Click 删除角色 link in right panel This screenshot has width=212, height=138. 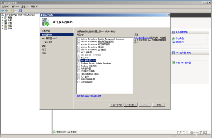tap(180, 42)
